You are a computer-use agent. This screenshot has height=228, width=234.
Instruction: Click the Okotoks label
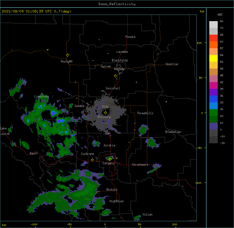click(x=112, y=190)
